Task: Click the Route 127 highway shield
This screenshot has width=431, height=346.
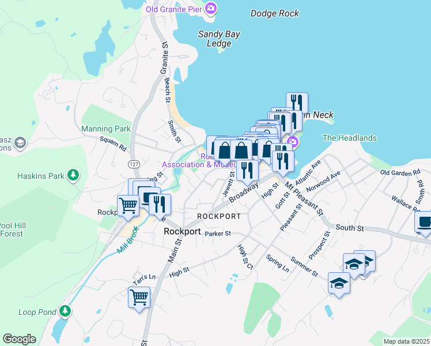Action: tap(134, 164)
